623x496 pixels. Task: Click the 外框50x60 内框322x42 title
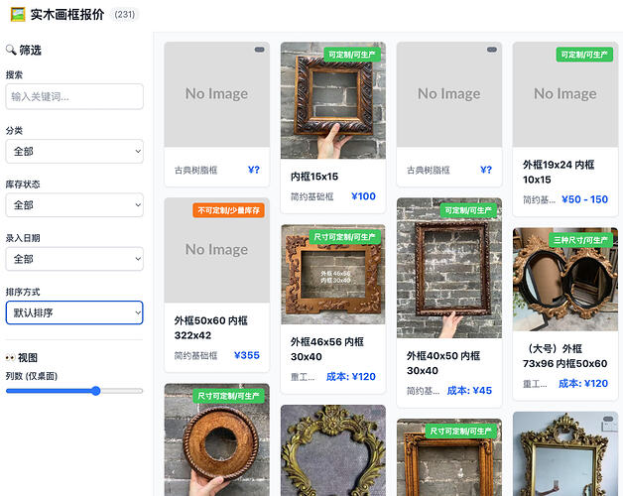coord(211,328)
